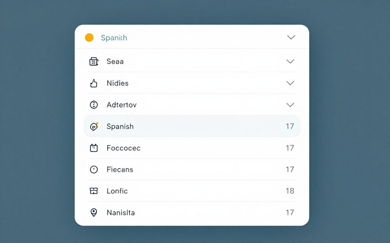The image size is (390, 243).
Task: Select the Nanislta entry
Action: click(x=120, y=212)
